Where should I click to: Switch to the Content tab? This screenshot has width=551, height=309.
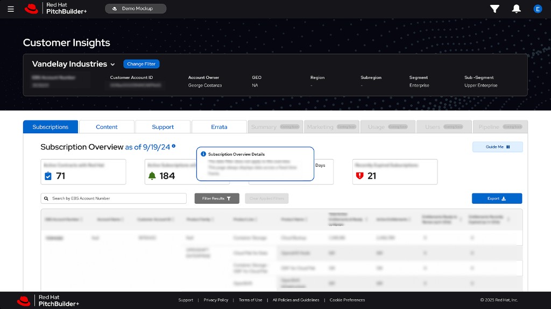coord(107,127)
